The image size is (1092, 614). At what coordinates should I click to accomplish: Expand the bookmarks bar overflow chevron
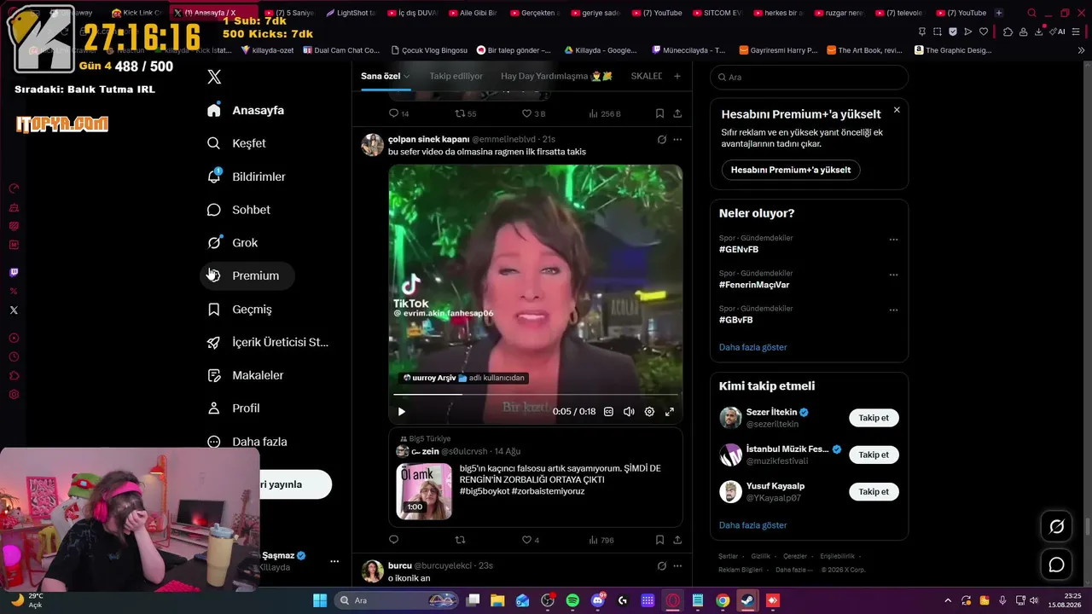(1081, 50)
